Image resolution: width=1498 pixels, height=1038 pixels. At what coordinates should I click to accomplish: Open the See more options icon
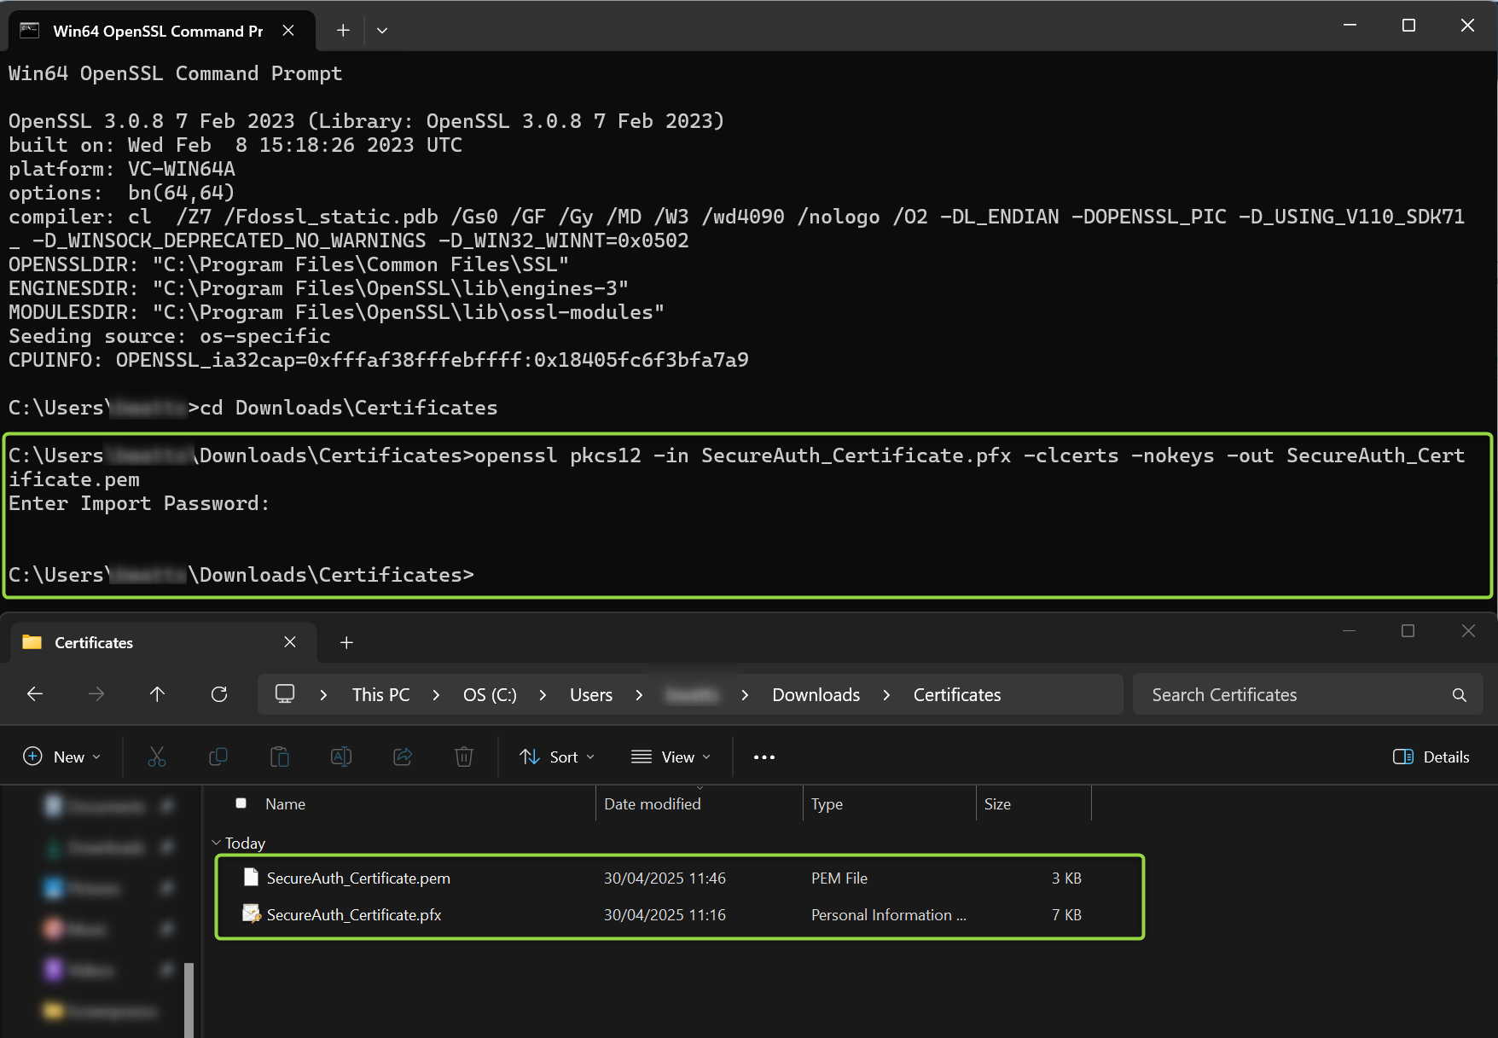click(764, 757)
